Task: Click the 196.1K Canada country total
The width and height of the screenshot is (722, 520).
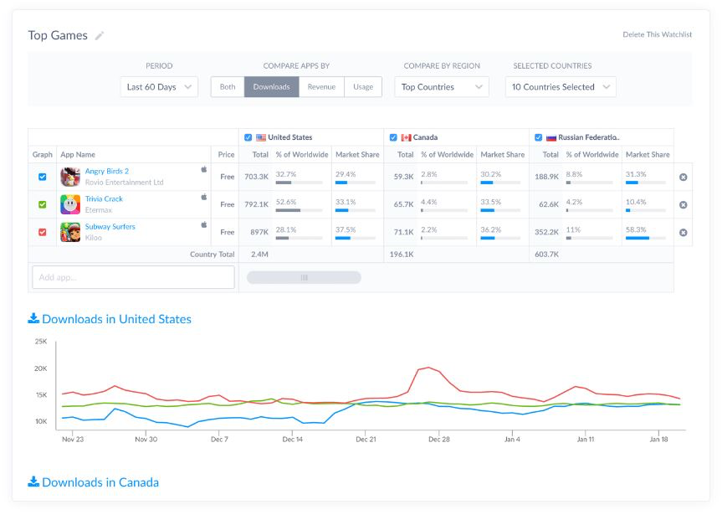Action: 402,254
